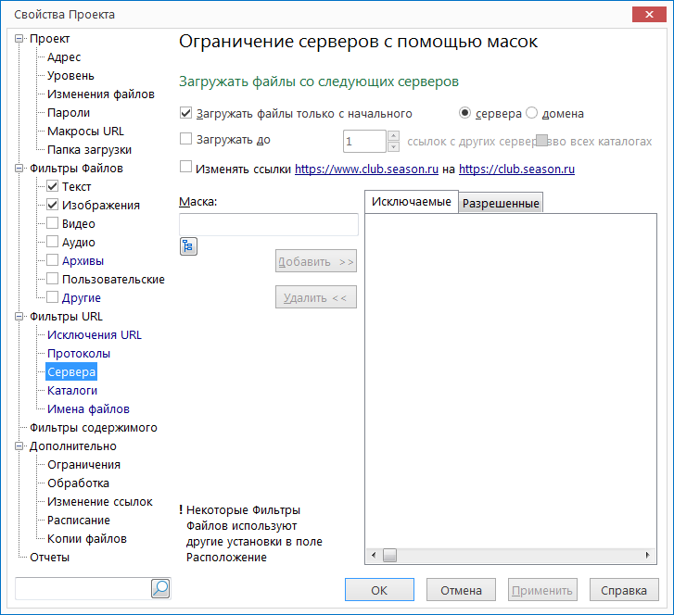Collapse the Проект tree node
This screenshot has width=674, height=615.
[19, 39]
